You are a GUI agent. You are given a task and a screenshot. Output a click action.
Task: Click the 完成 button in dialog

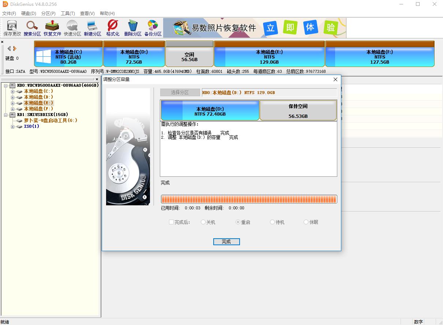click(x=226, y=242)
